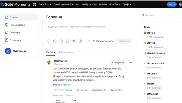Open the #BOME# topic
Image resolution: width=182 pixels, height=103 pixels.
pos(152,74)
